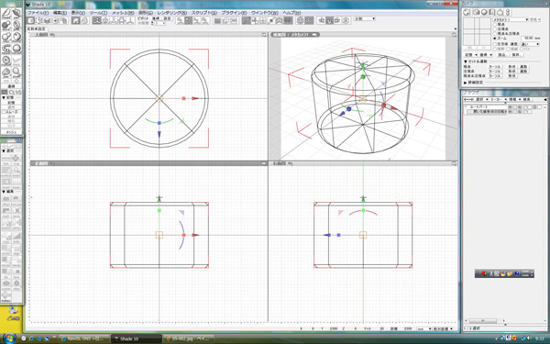550x344 pixels.
Task: Click the red icon on the language bar
Action: click(x=483, y=273)
